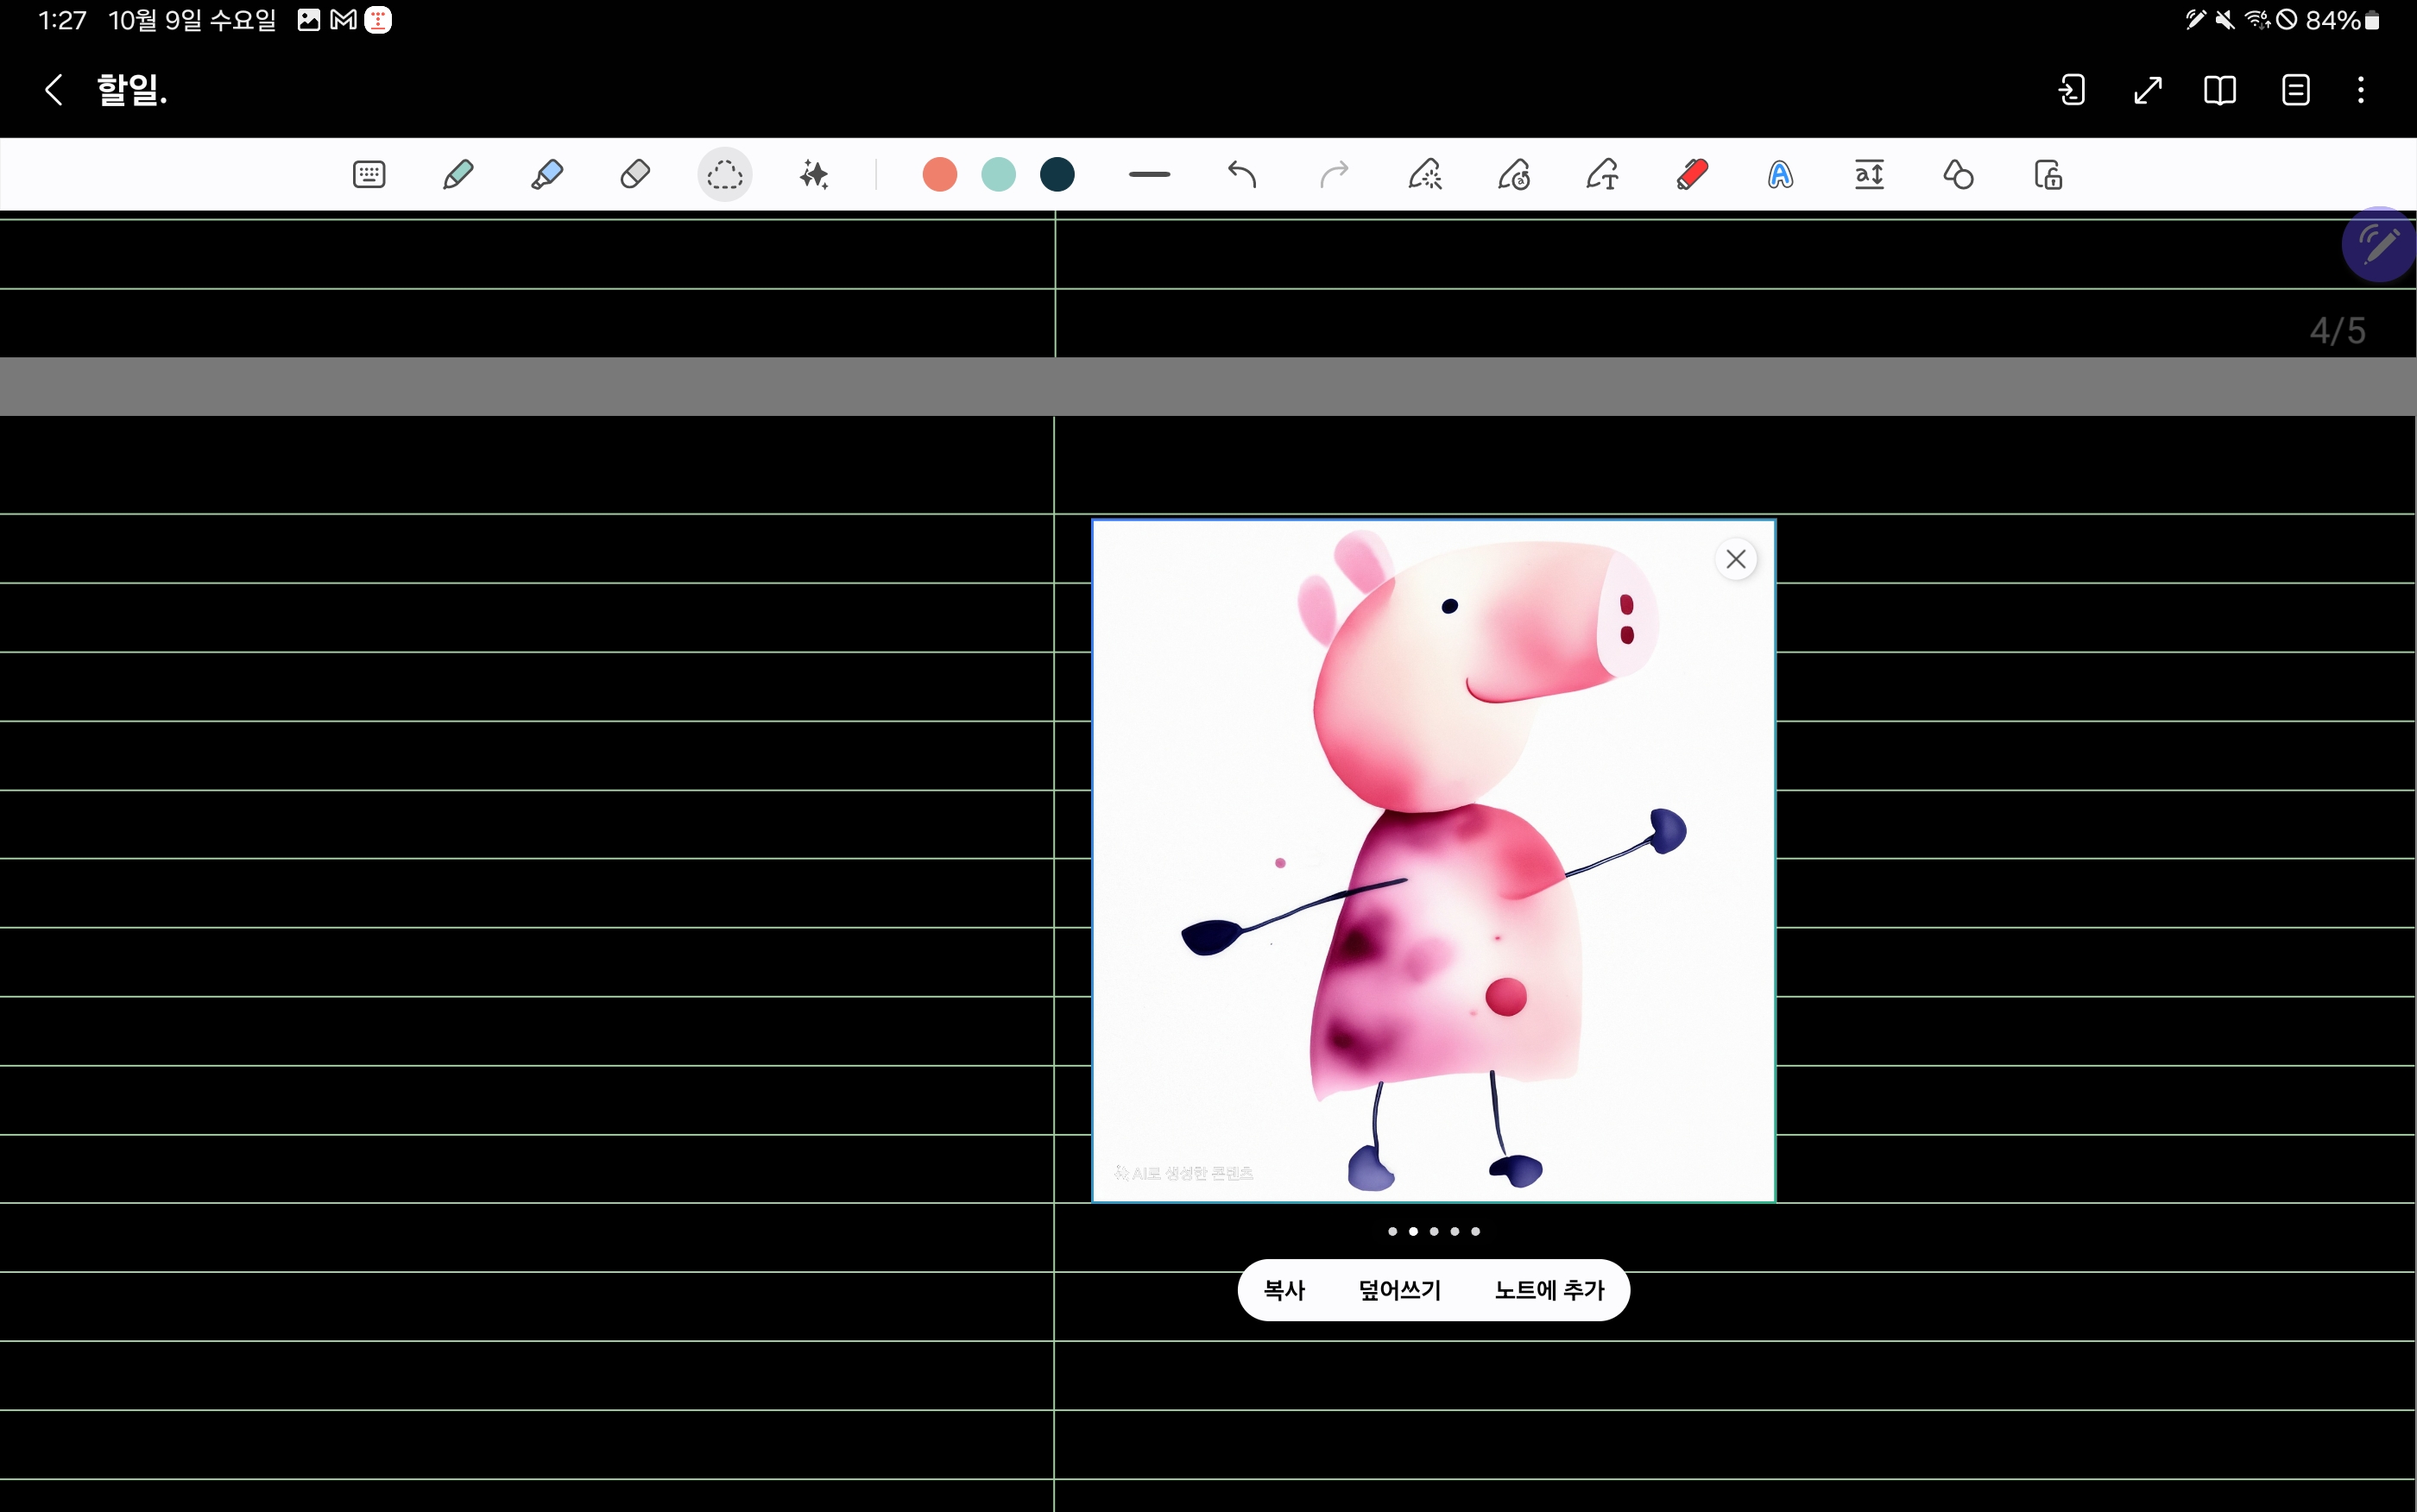Tap the gallery picture notification icon
The image size is (2417, 1512).
tap(309, 20)
